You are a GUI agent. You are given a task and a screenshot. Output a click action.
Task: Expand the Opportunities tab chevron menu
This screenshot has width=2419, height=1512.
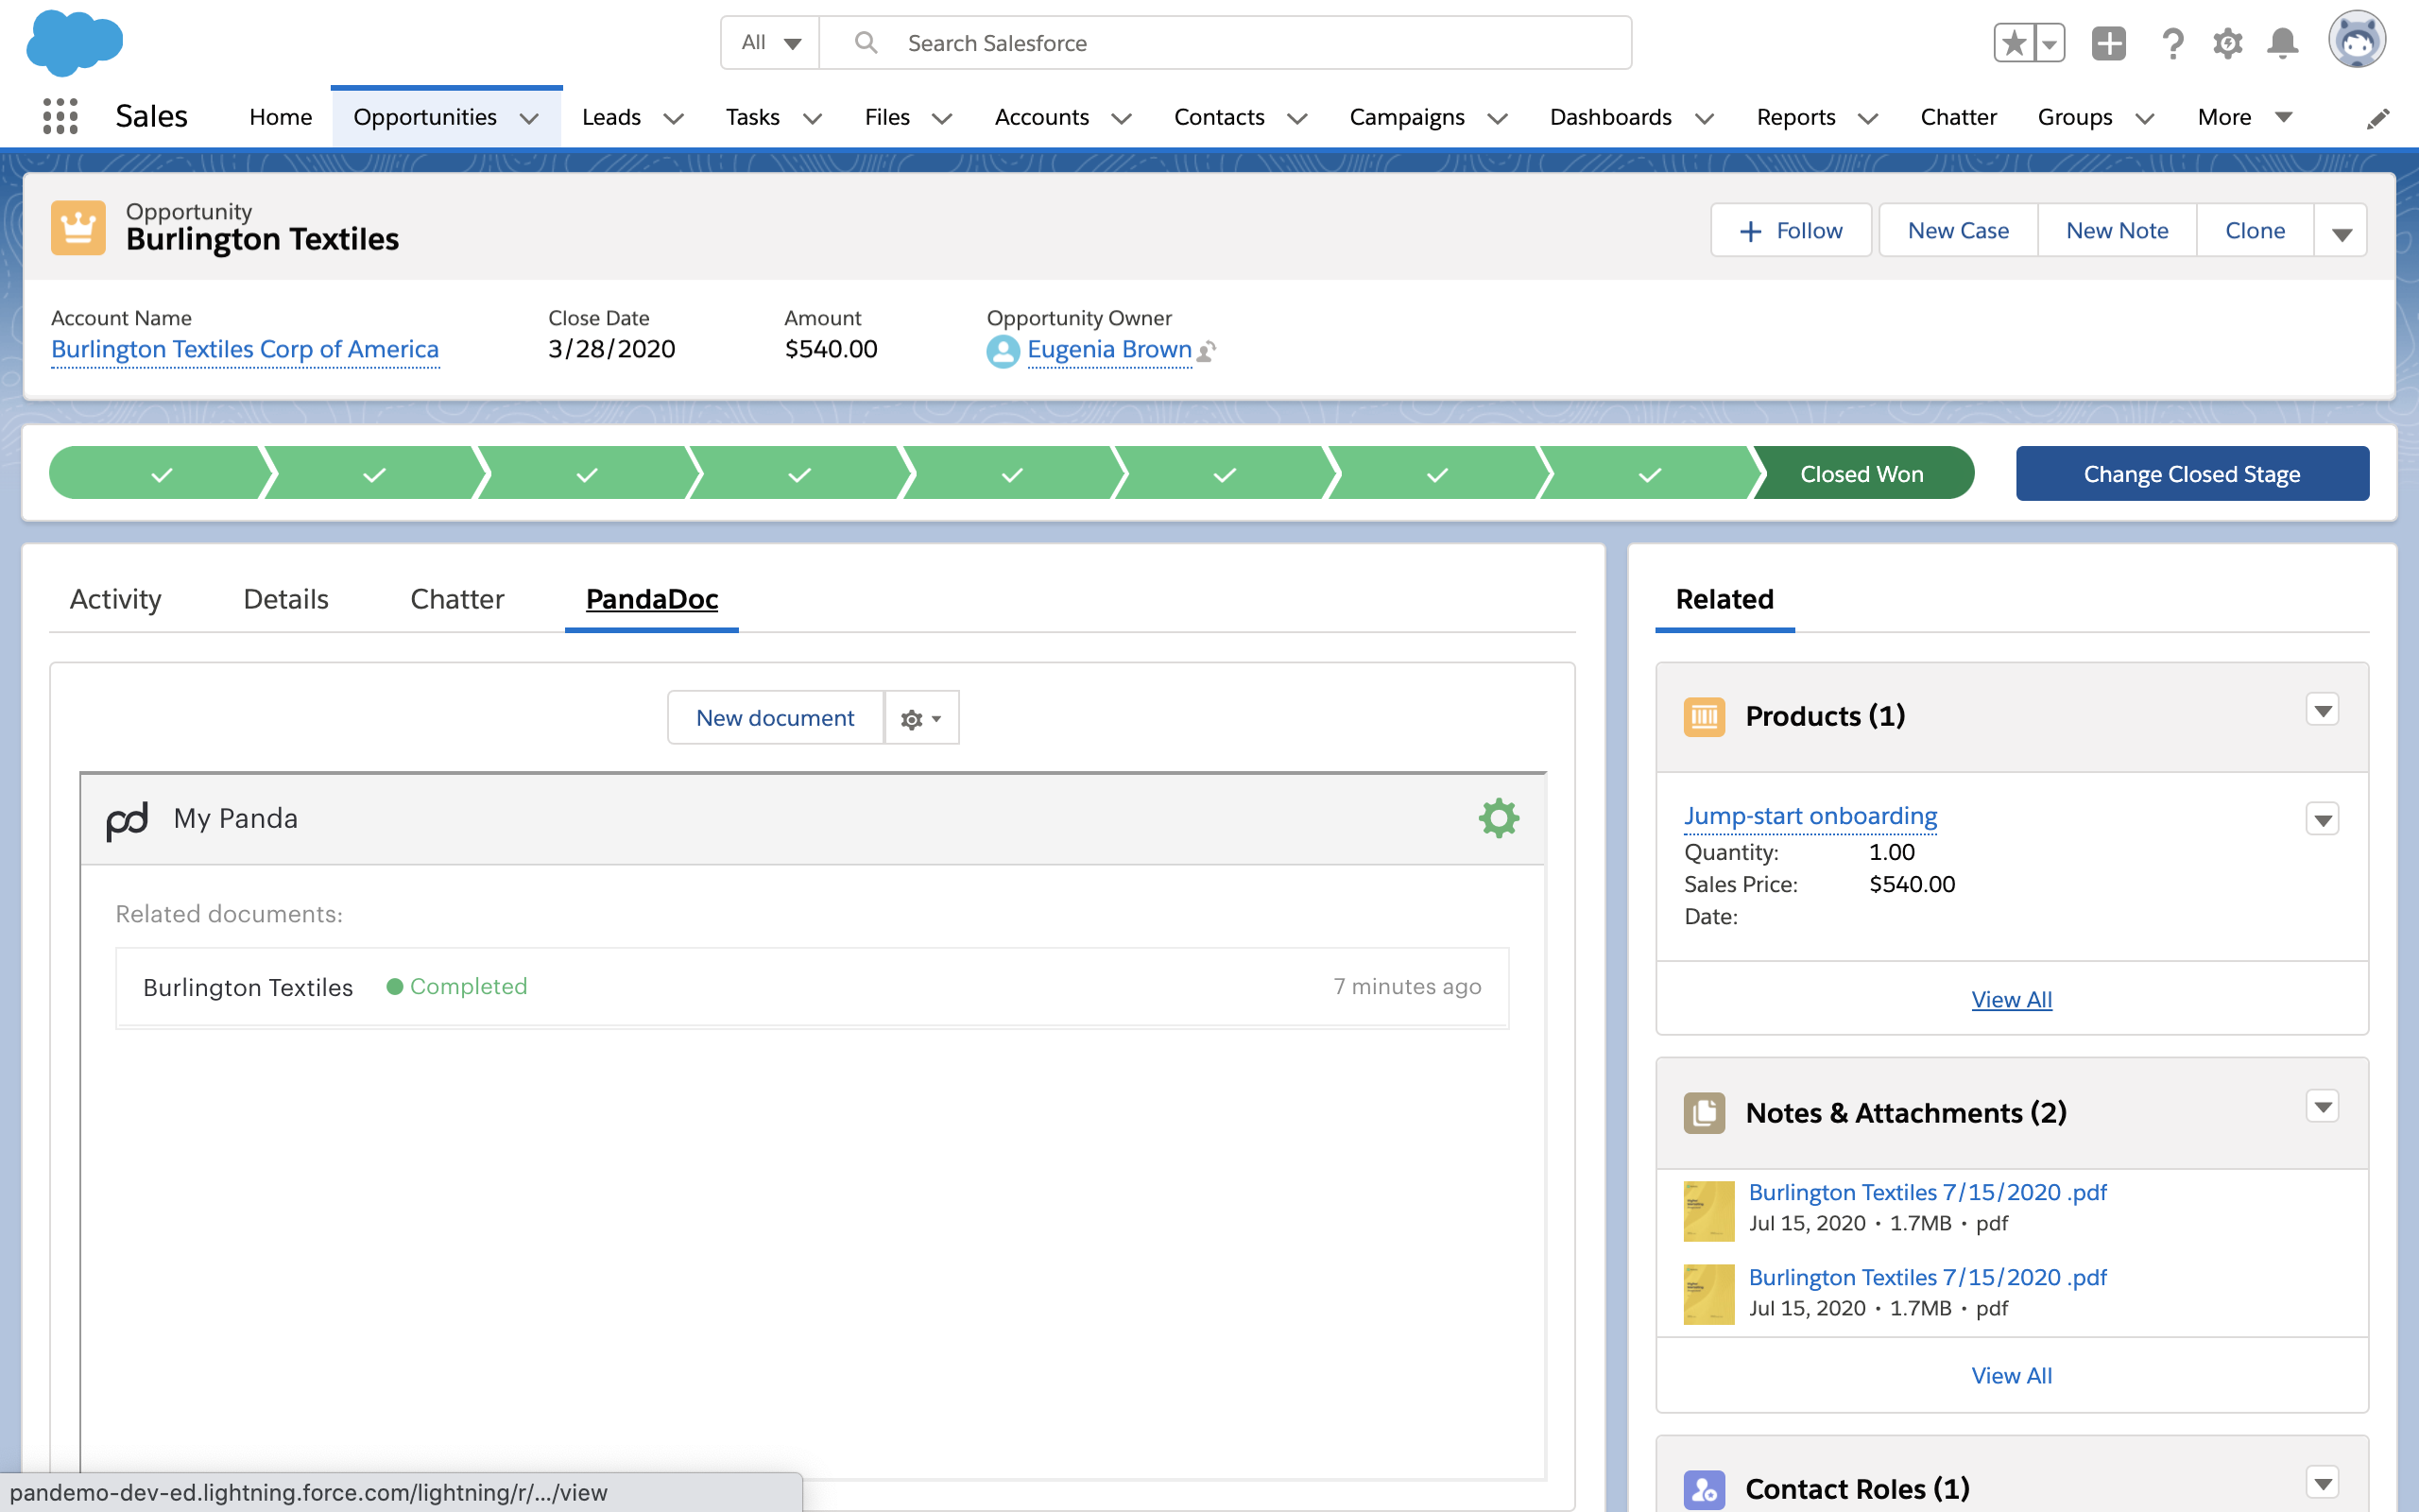coord(530,119)
